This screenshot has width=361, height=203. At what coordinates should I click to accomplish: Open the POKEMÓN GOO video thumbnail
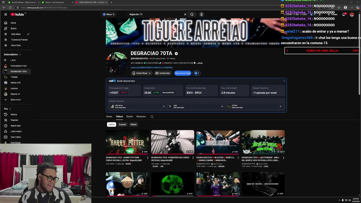pyautogui.click(x=173, y=142)
